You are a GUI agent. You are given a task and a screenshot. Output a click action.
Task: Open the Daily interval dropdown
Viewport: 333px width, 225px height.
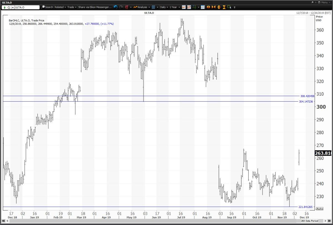pos(164,7)
